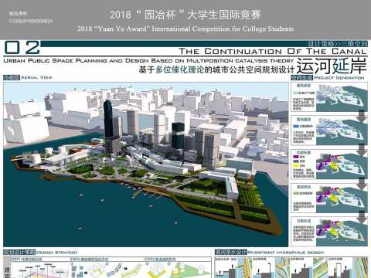Click the large "02" sheet number

coord(22,48)
